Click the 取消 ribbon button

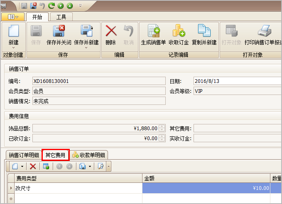click(129, 35)
